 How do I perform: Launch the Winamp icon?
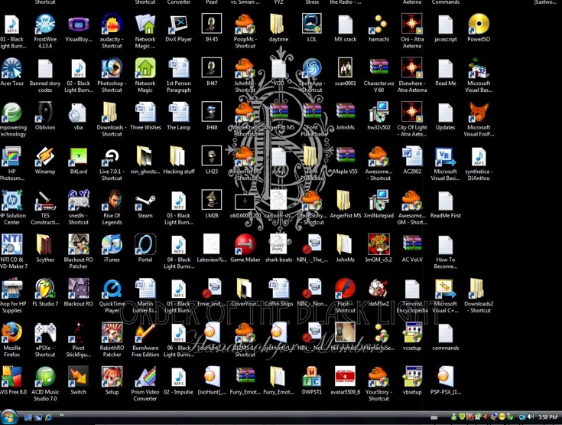coord(45,156)
